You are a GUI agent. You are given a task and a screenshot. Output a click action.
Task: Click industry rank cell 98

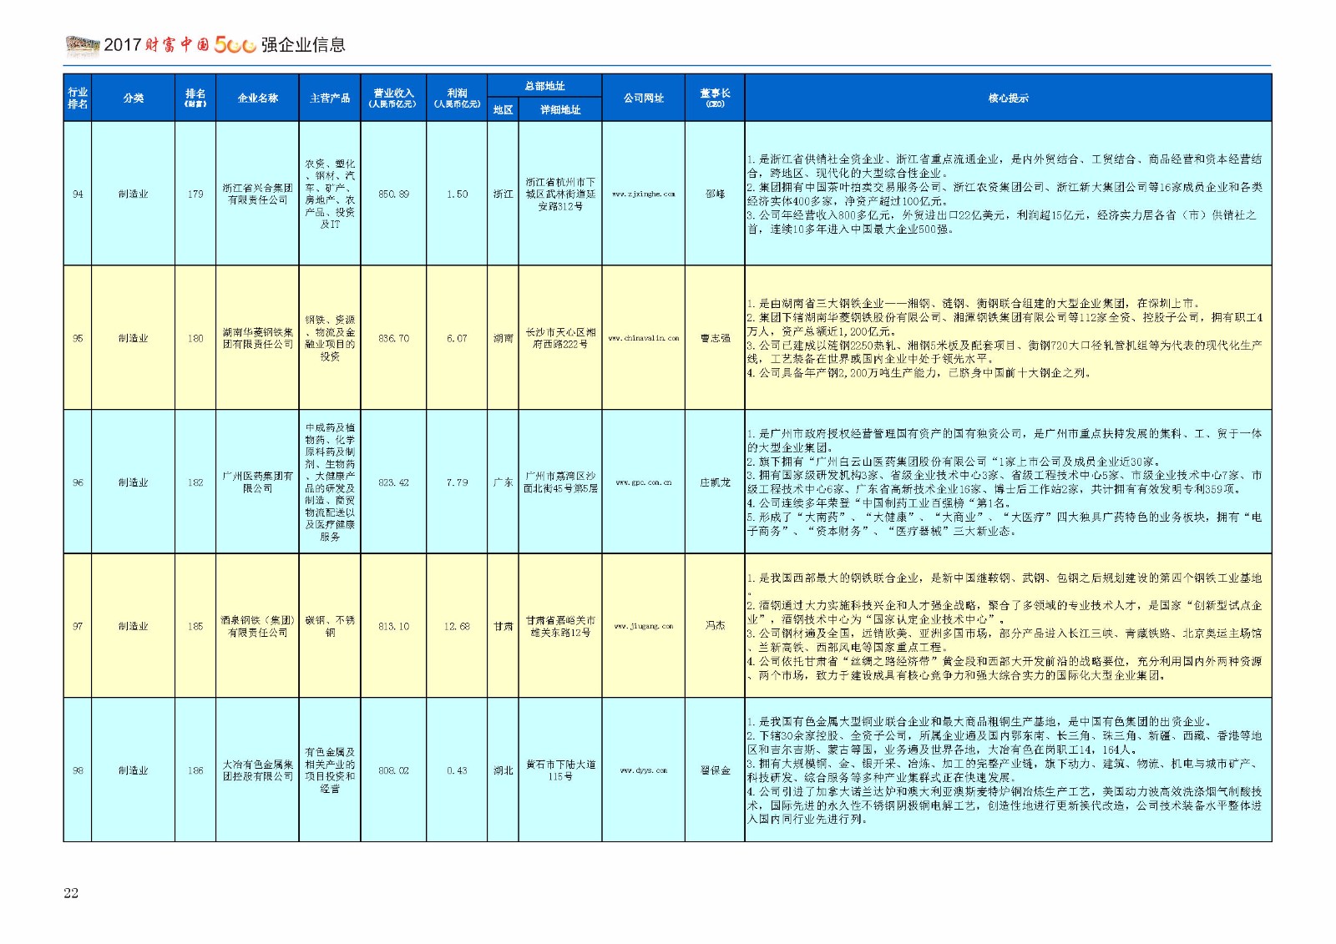[x=78, y=770]
